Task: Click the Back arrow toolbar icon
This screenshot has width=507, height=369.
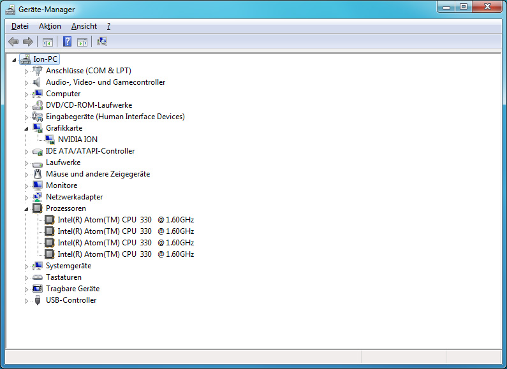Action: (13, 41)
